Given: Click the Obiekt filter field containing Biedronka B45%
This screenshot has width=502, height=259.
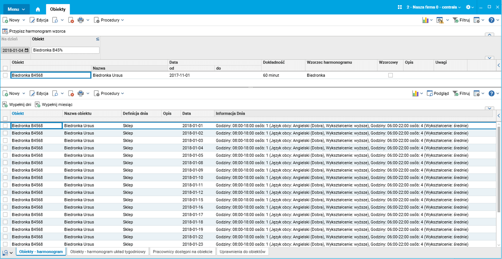Looking at the screenshot, I should pos(65,50).
